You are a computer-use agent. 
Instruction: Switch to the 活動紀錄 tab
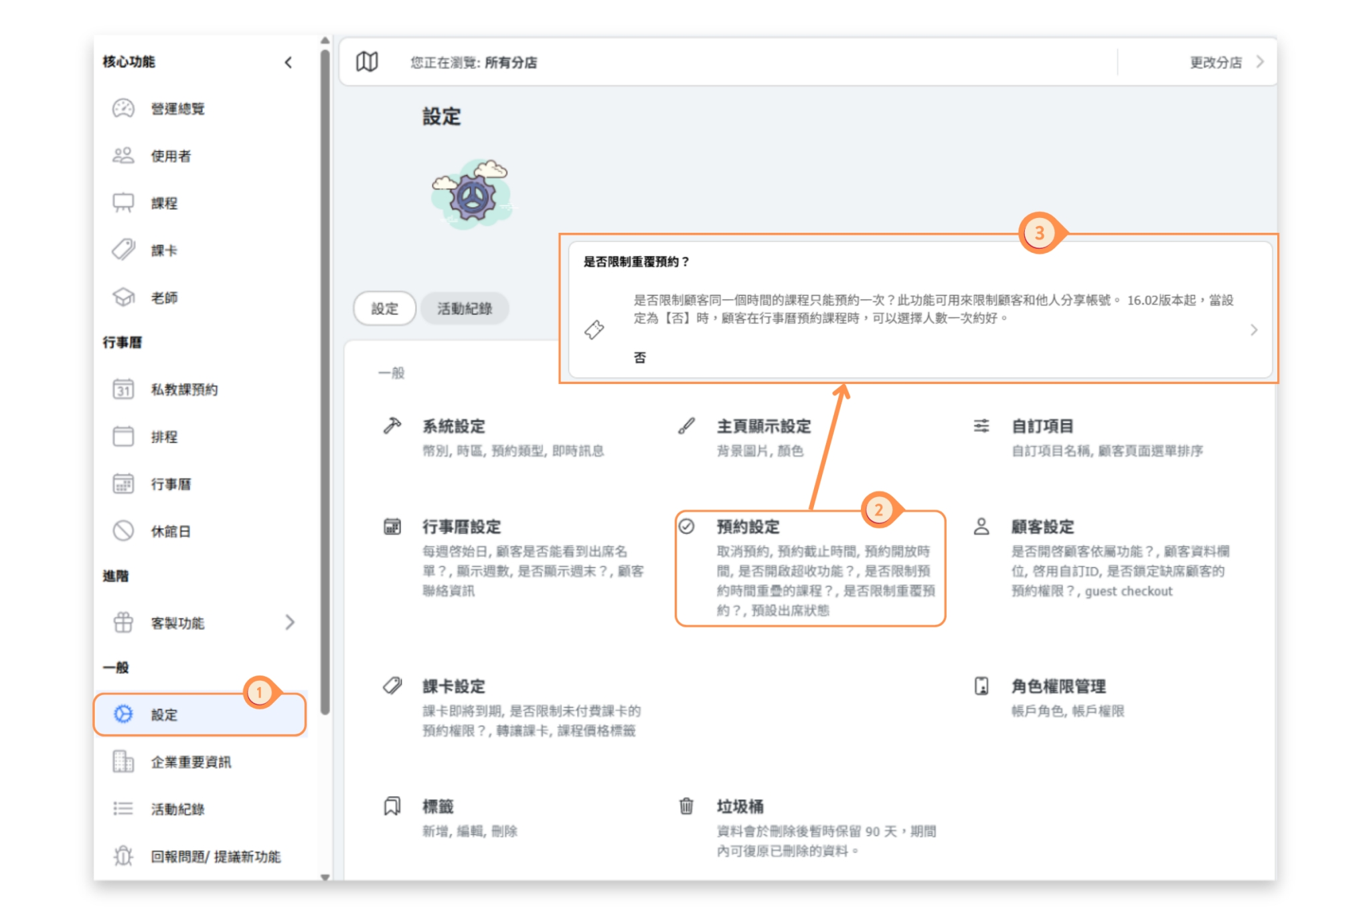pos(465,308)
